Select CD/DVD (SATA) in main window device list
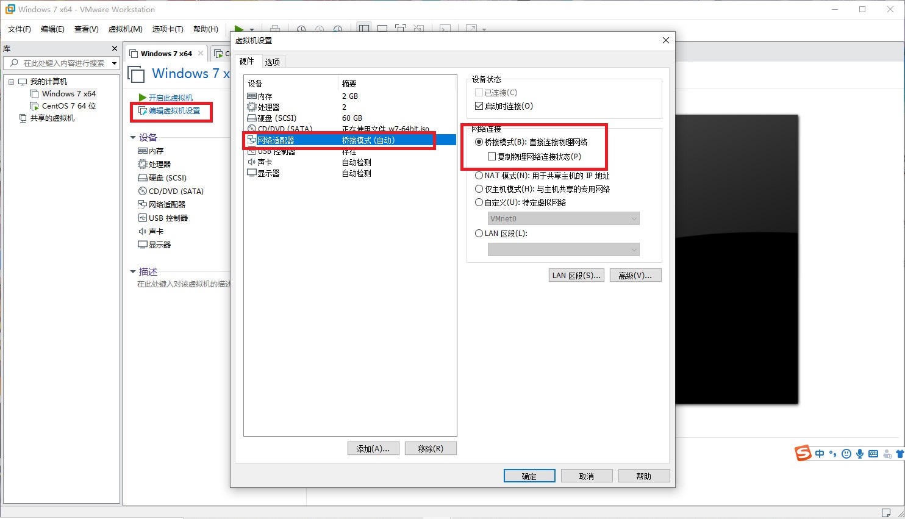 (171, 191)
